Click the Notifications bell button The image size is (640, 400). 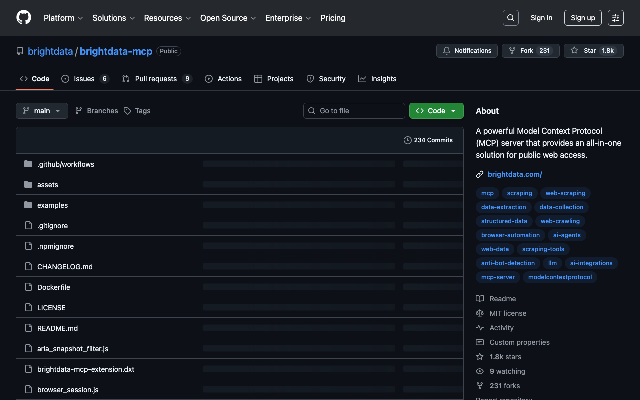pos(467,51)
